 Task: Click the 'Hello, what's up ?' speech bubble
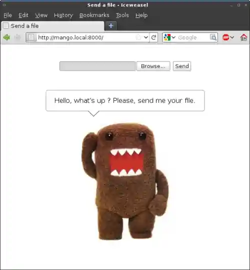tap(125, 100)
